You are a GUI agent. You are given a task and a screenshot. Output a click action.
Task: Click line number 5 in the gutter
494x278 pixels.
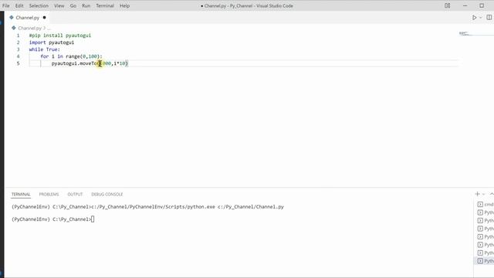pyautogui.click(x=18, y=63)
